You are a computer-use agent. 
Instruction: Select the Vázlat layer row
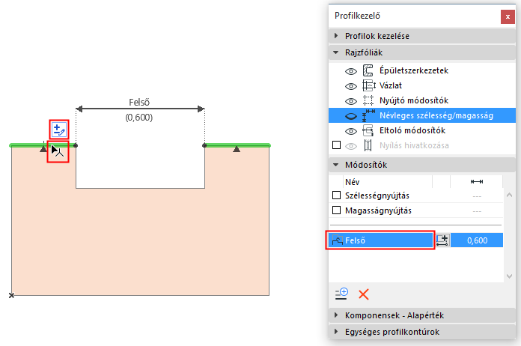pyautogui.click(x=422, y=85)
